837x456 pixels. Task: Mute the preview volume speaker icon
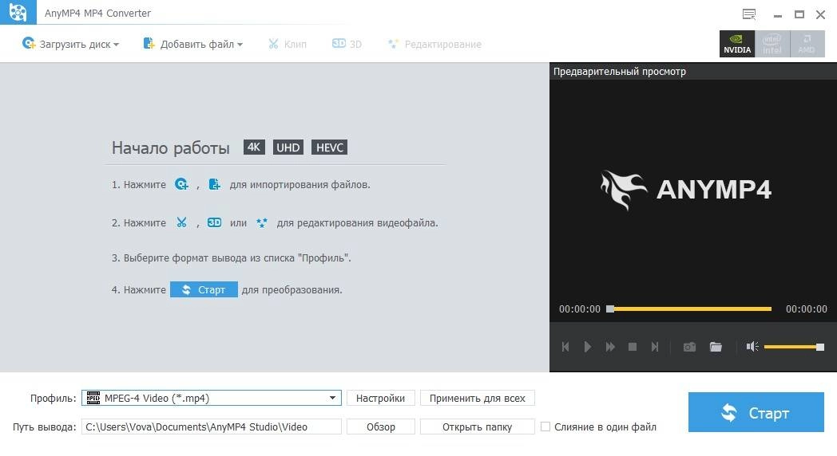click(x=752, y=347)
